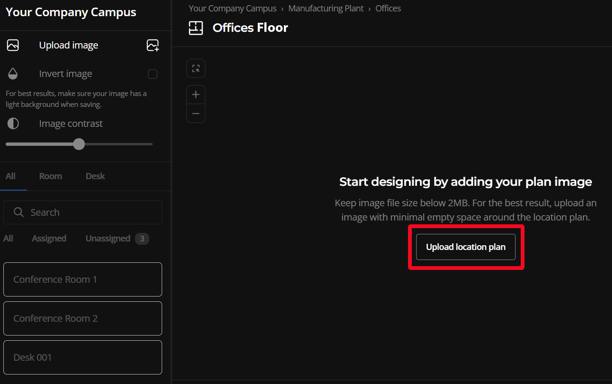Image resolution: width=612 pixels, height=384 pixels.
Task: Filter by the Unassigned items
Action: tap(108, 238)
